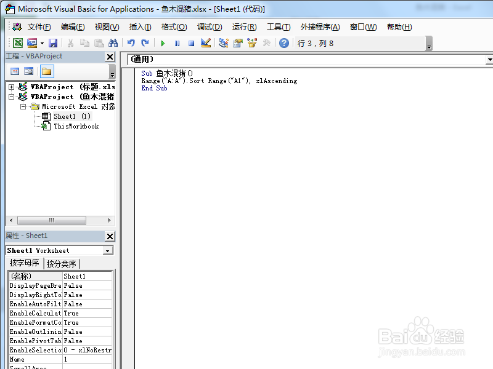Switch to Microsoft Excel view icon
The height and width of the screenshot is (369, 493).
(18, 43)
